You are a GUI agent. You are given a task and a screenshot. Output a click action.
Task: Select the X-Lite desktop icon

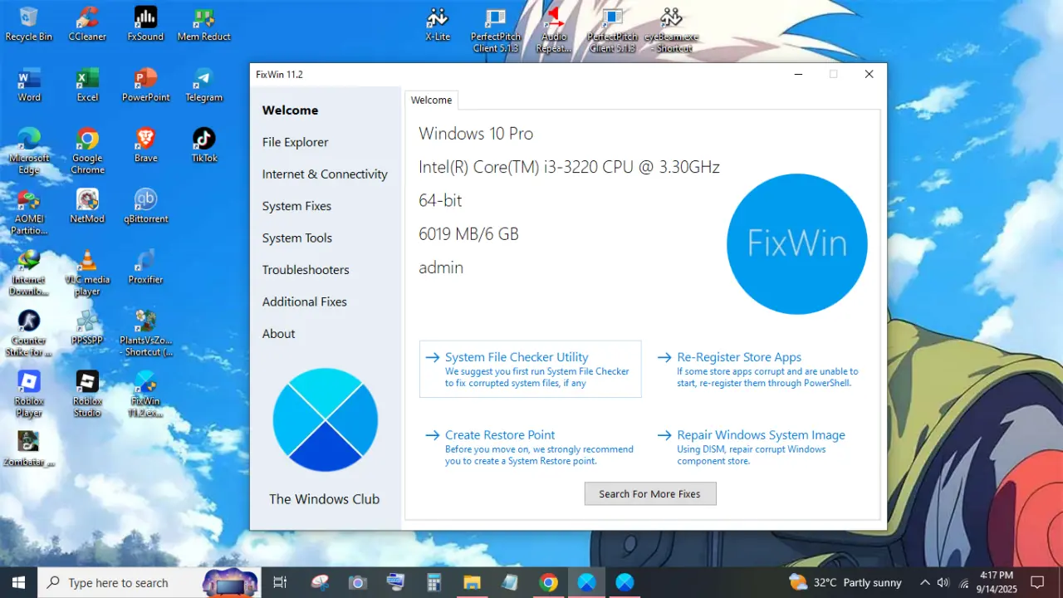coord(438,24)
